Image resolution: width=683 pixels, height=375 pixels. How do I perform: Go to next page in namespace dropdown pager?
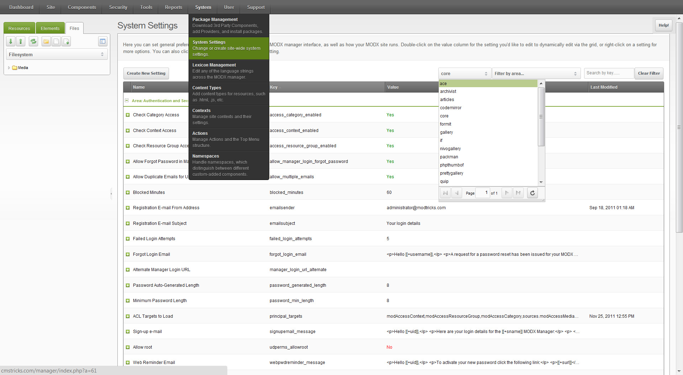point(507,193)
